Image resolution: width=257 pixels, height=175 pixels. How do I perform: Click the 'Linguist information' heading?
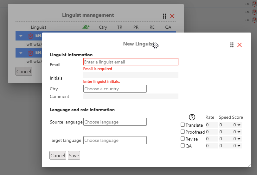pos(71,55)
